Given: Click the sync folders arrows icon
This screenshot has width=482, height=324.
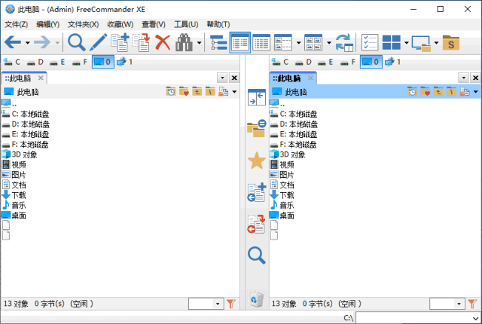Looking at the screenshot, I should point(344,42).
